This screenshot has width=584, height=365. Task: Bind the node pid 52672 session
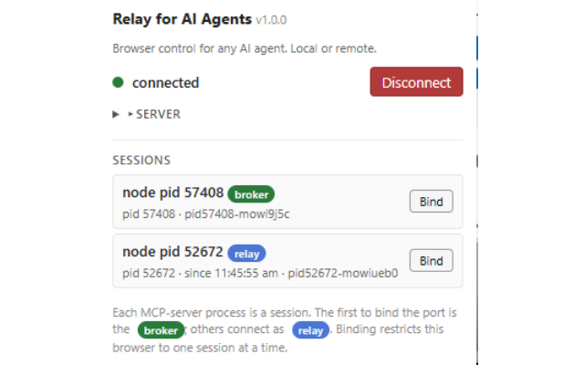click(x=432, y=261)
